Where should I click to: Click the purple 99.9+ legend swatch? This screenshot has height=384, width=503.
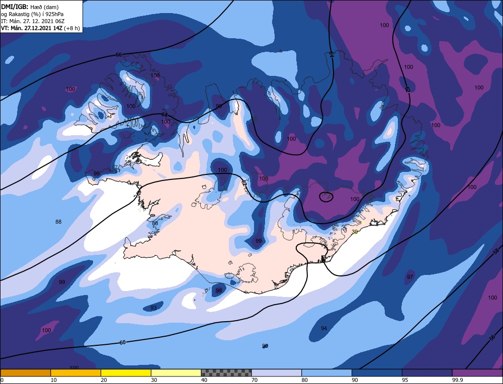coord(477,372)
